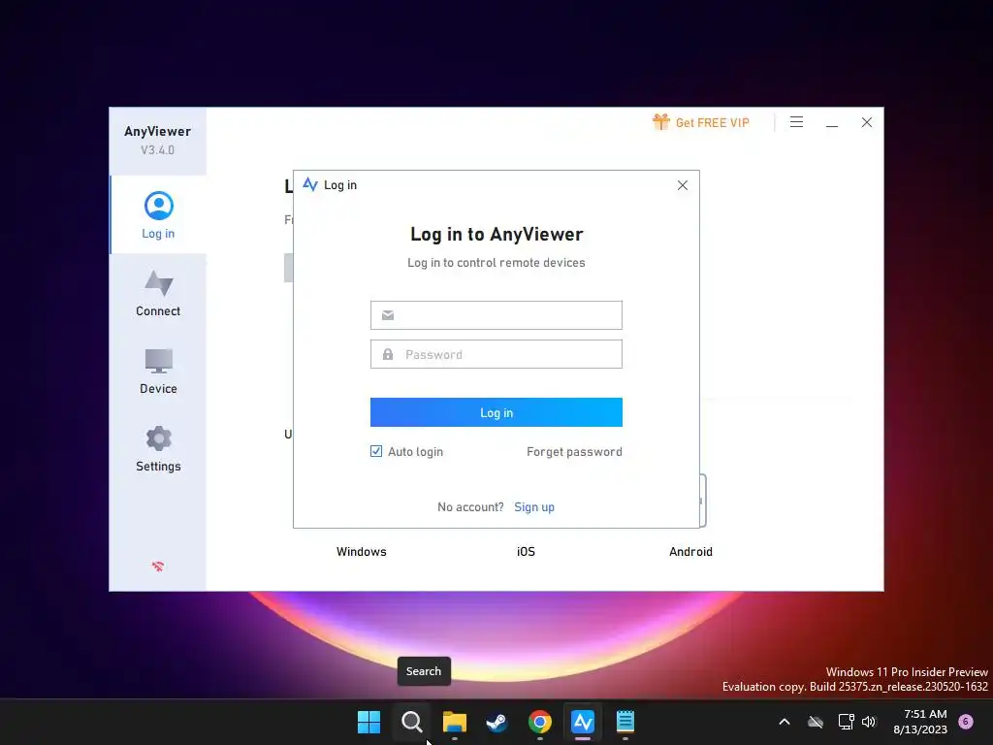Open the Notepad taskbar icon
This screenshot has width=993, height=745.
pos(625,722)
